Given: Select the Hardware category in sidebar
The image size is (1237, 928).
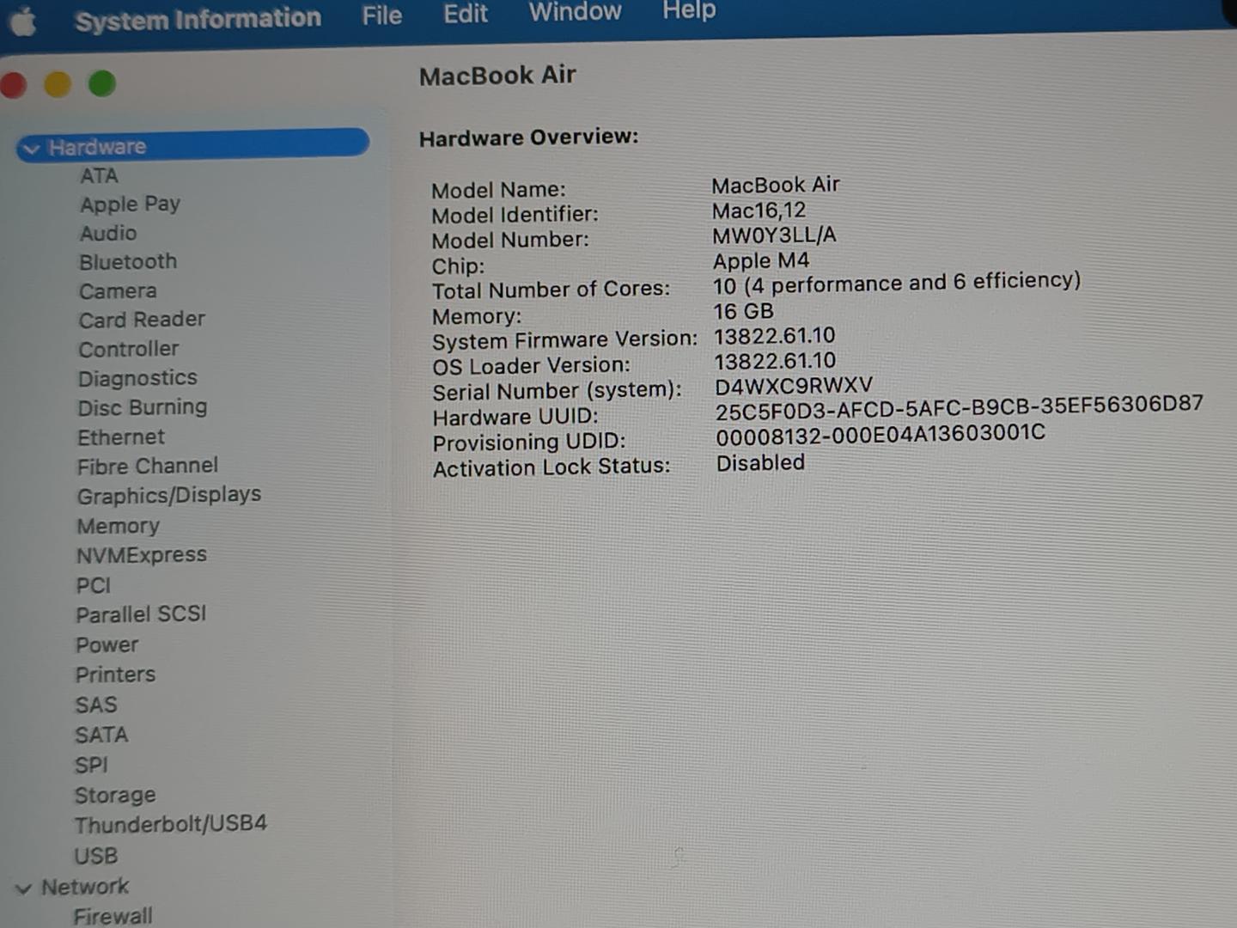Looking at the screenshot, I should point(192,144).
